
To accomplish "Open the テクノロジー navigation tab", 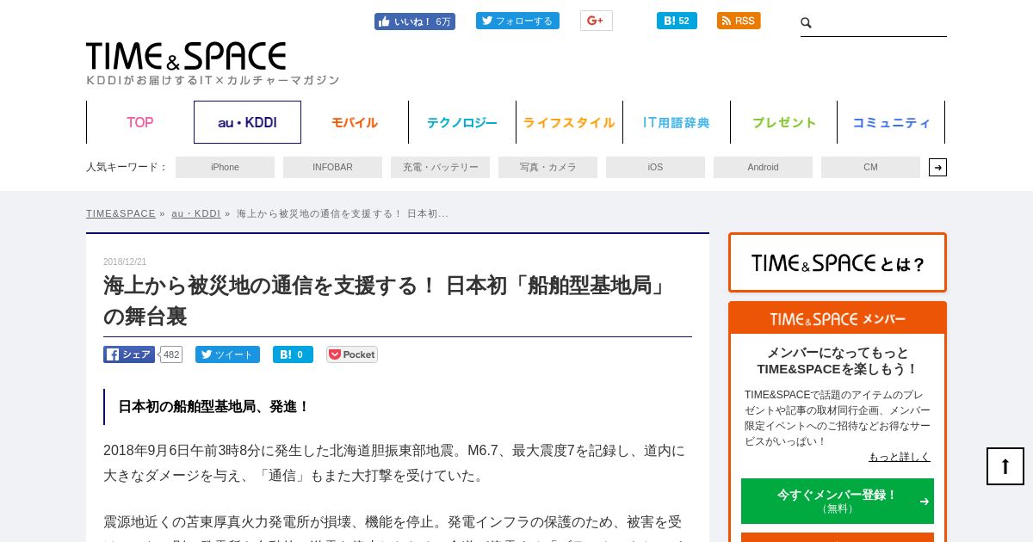I will pyautogui.click(x=462, y=122).
